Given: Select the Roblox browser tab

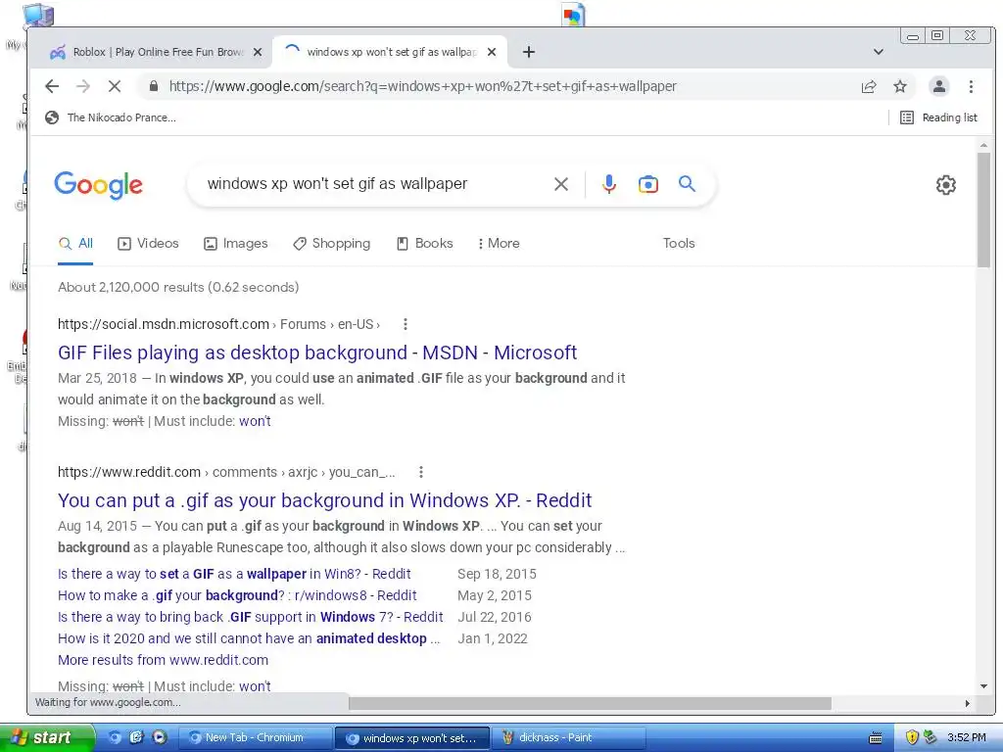Looking at the screenshot, I should pyautogui.click(x=157, y=52).
